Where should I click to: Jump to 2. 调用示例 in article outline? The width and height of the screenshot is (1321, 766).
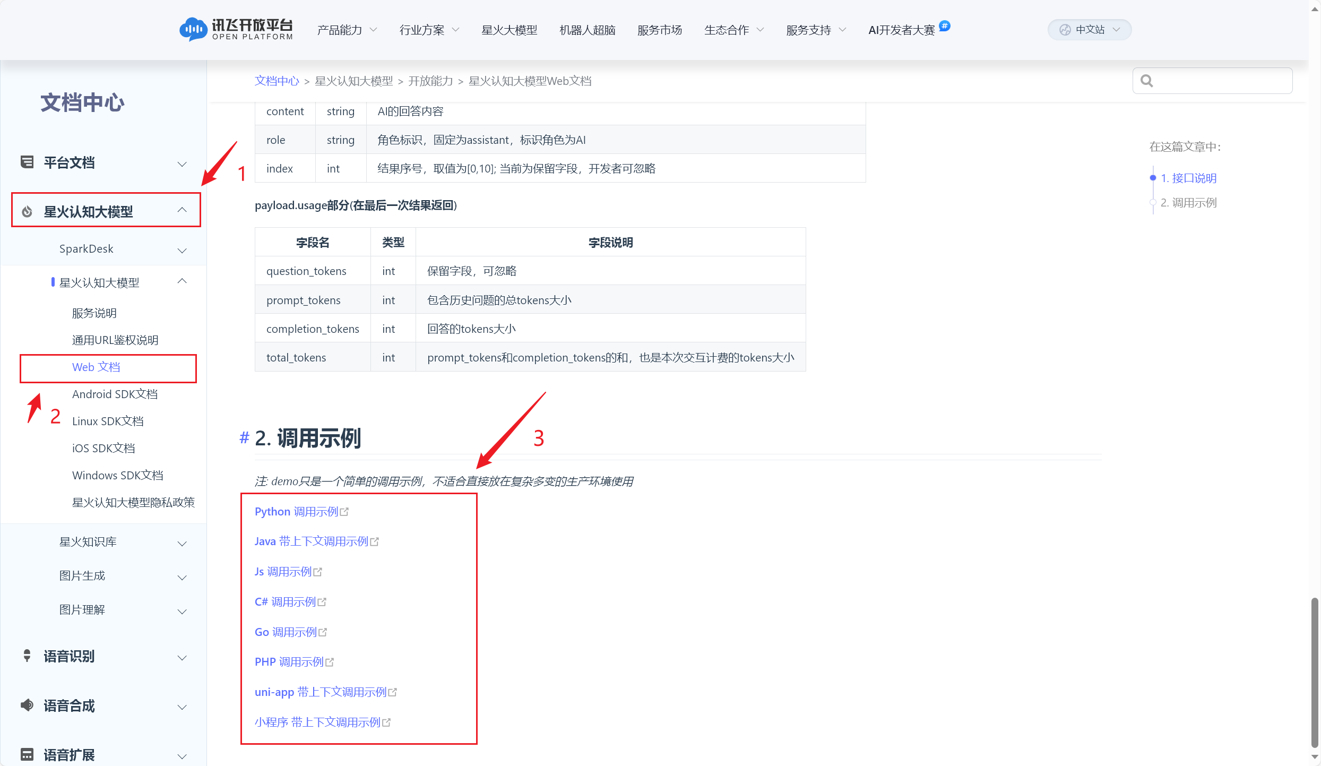(1189, 203)
